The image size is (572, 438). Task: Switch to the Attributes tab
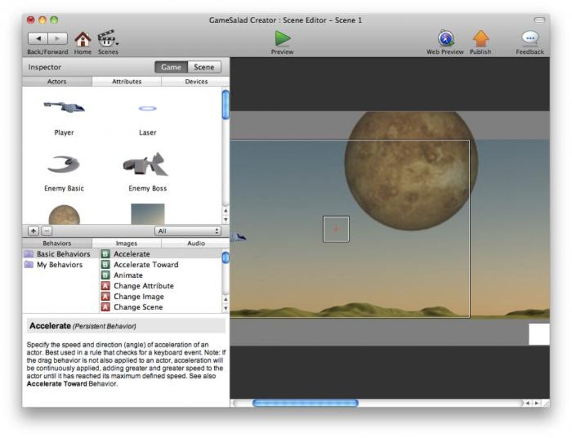(x=126, y=81)
